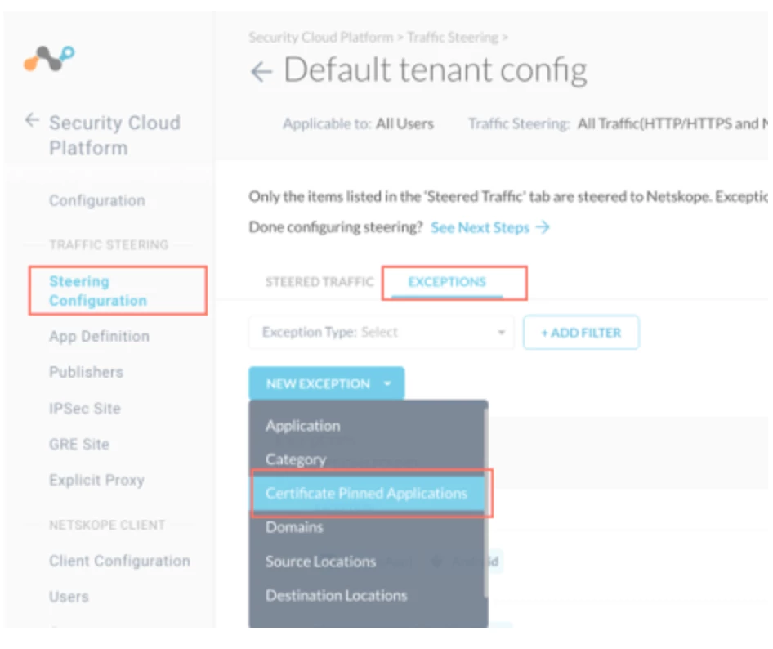The height and width of the screenshot is (649, 773).
Task: Click back arrow beside Security Cloud Platform
Action: tap(32, 120)
